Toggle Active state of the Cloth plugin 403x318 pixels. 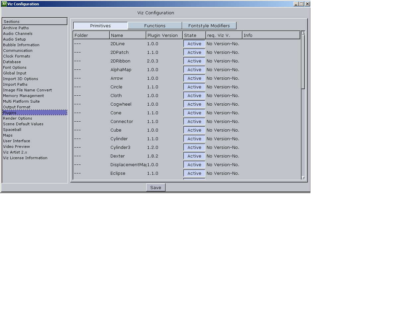coord(194,96)
